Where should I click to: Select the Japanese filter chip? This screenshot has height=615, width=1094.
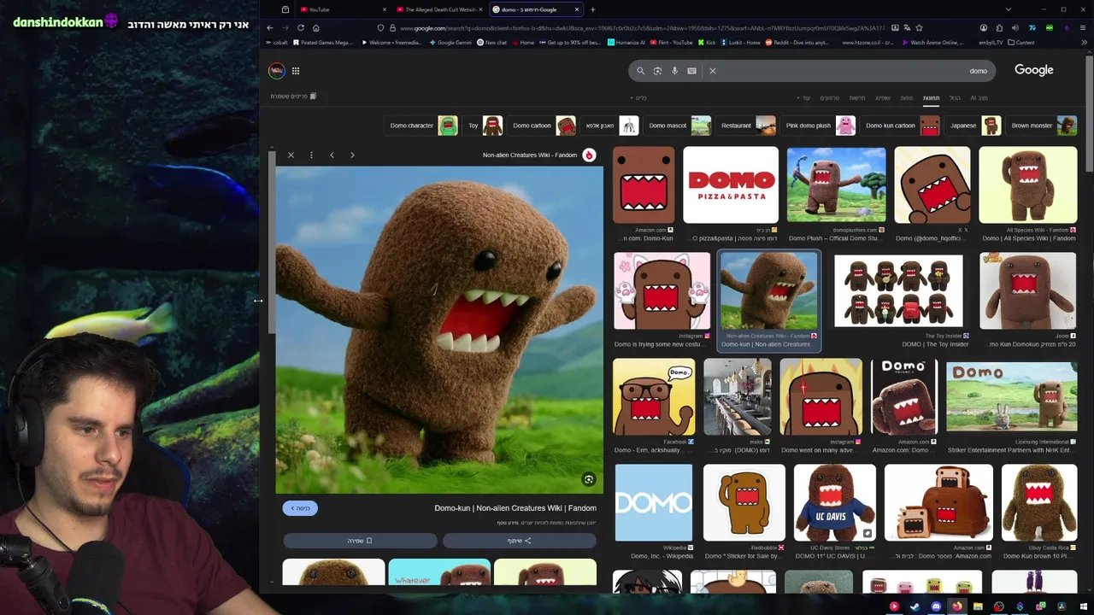point(974,126)
